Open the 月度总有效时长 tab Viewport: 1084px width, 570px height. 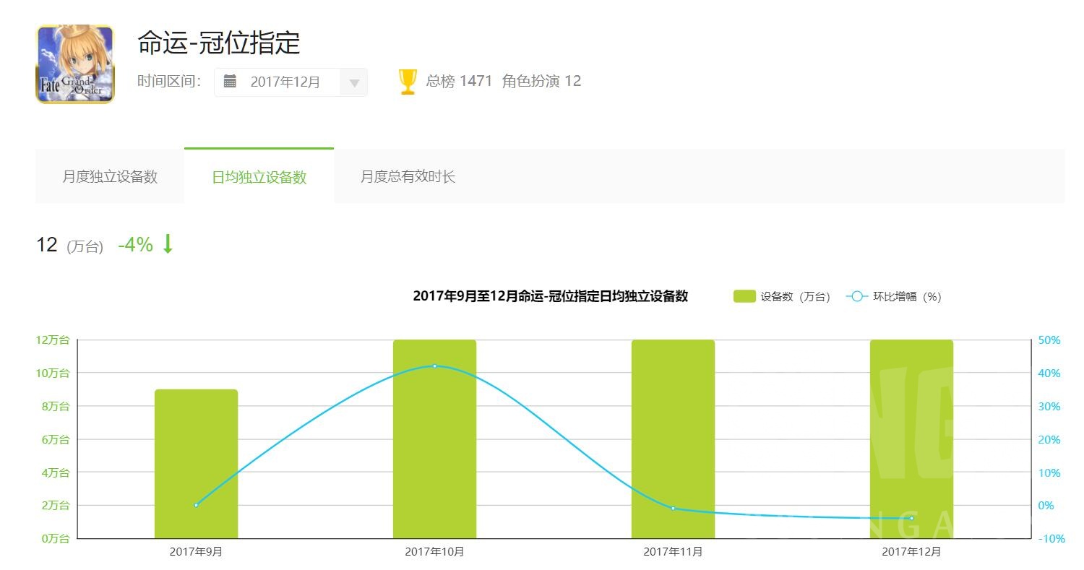click(x=408, y=176)
